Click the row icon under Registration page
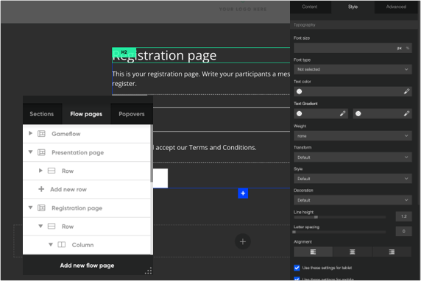The image size is (421, 281). point(52,227)
